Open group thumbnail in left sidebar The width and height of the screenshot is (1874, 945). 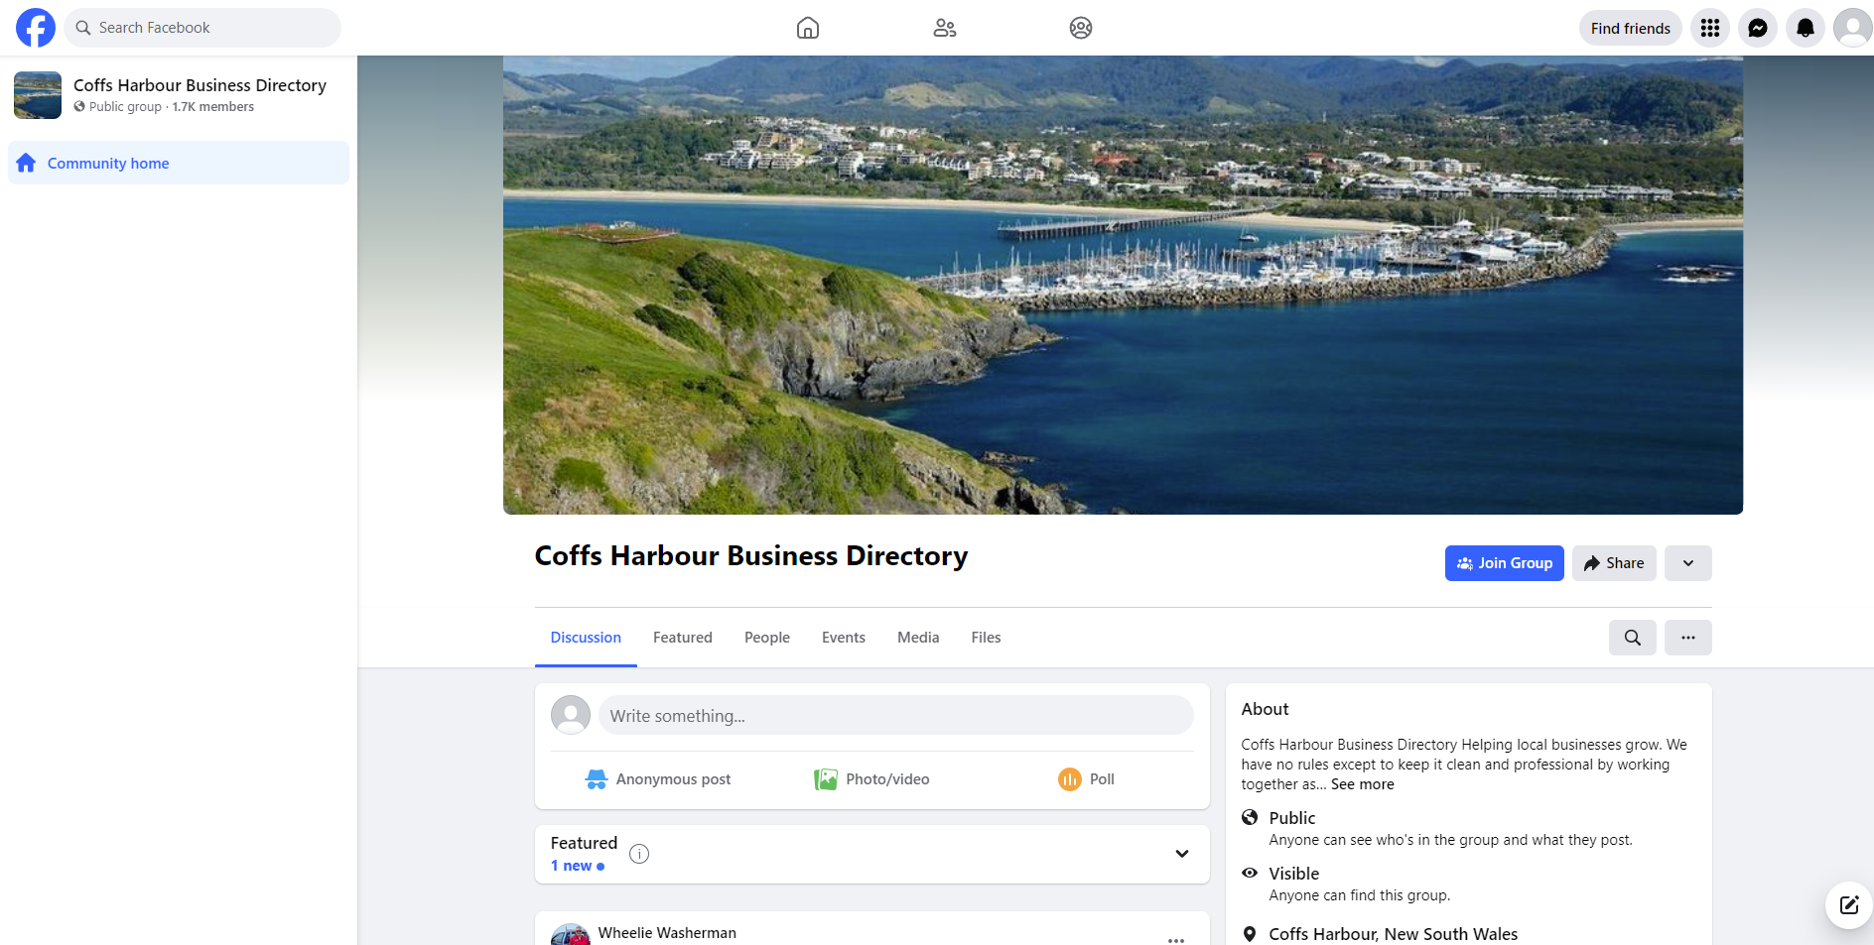[x=38, y=95]
